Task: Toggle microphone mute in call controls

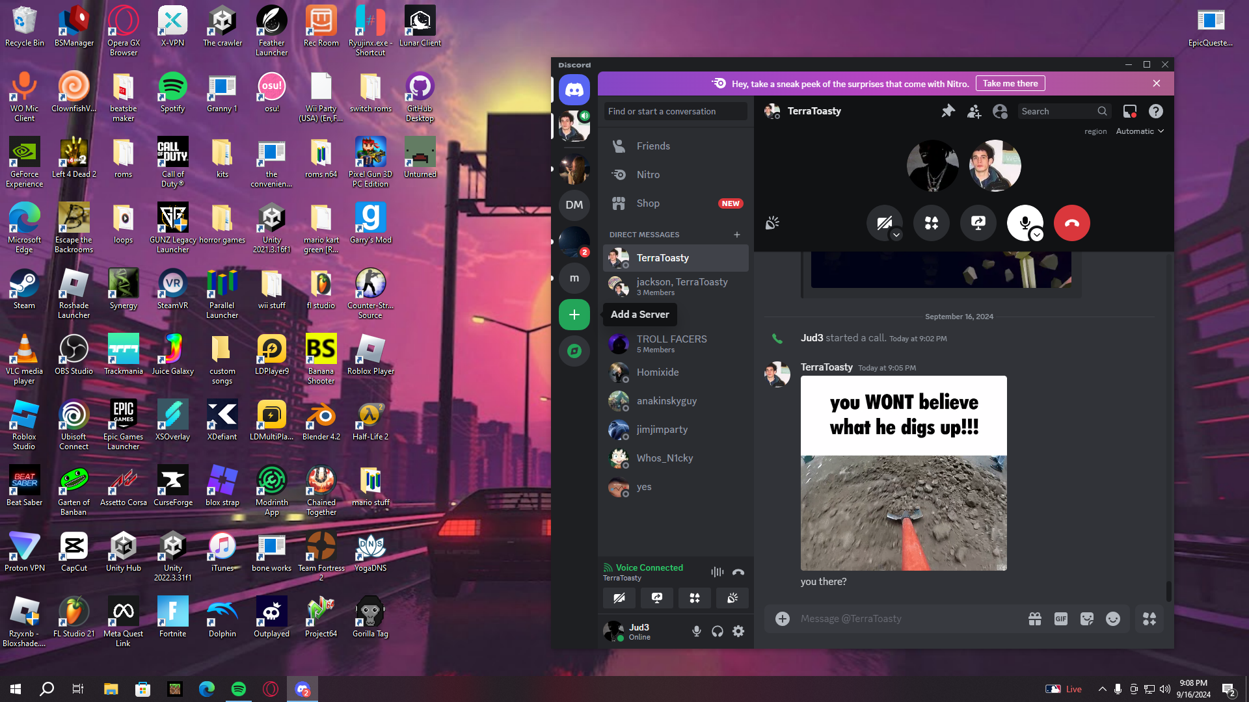Action: click(x=1025, y=223)
